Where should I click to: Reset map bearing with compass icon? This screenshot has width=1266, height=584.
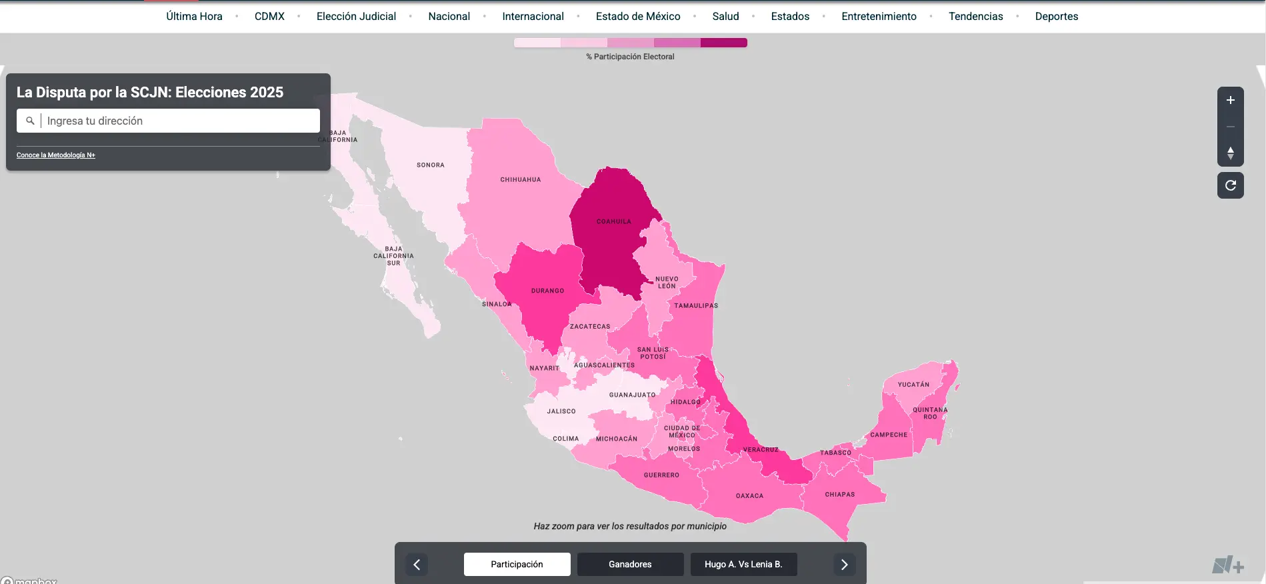[x=1230, y=153]
